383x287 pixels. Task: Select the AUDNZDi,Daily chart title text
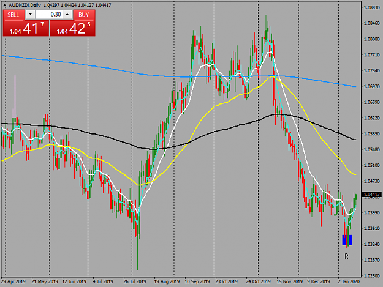click(x=25, y=5)
